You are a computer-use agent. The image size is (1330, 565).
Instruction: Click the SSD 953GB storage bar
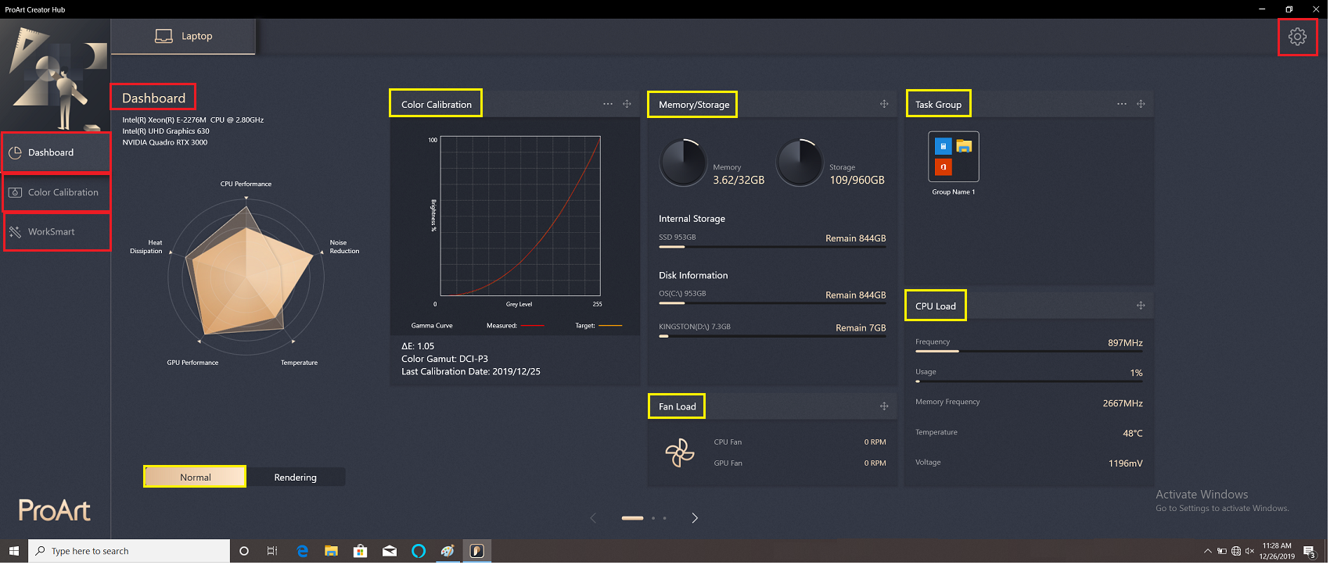click(x=773, y=247)
